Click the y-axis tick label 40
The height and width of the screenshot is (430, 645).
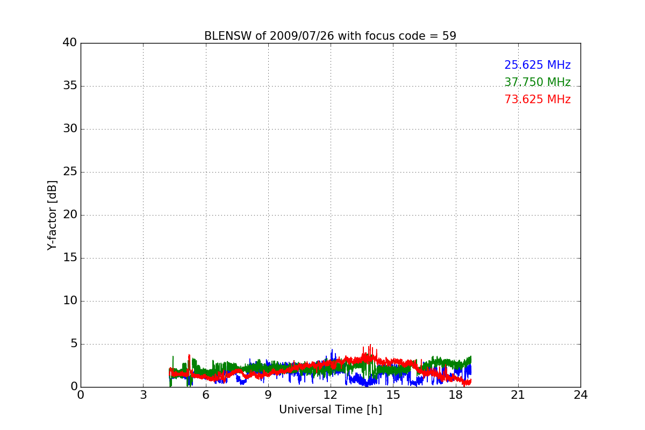pyautogui.click(x=70, y=43)
